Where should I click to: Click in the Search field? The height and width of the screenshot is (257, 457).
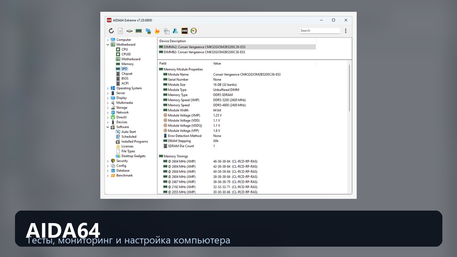tap(320, 31)
